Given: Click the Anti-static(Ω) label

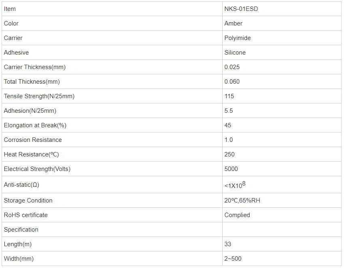Looking at the screenshot, I should click(21, 185).
